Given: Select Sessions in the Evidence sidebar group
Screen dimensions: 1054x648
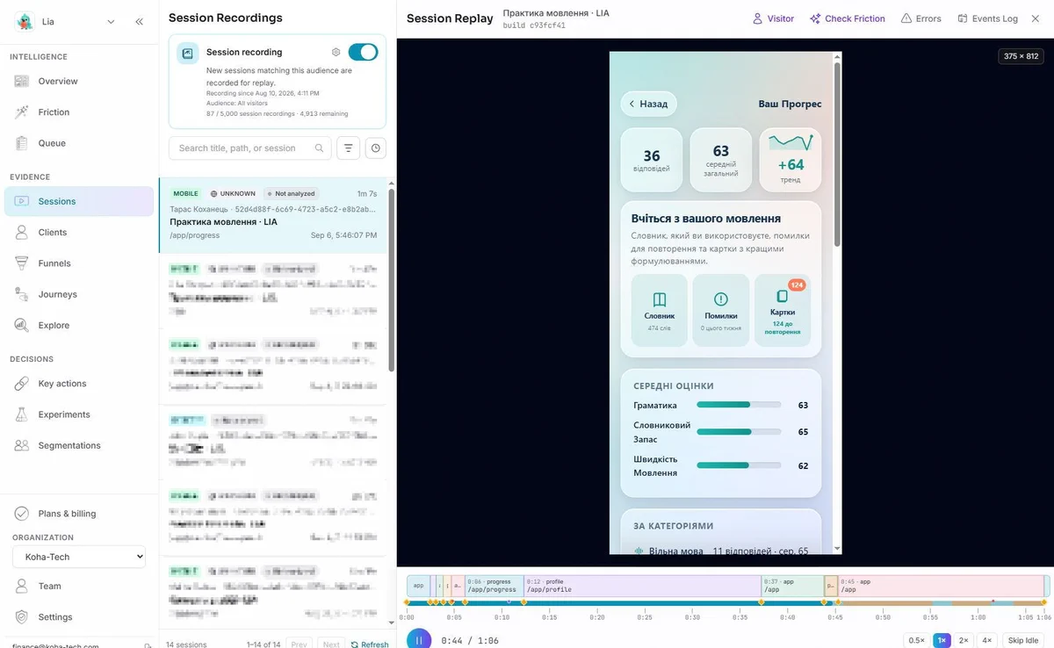Looking at the screenshot, I should click(79, 201).
